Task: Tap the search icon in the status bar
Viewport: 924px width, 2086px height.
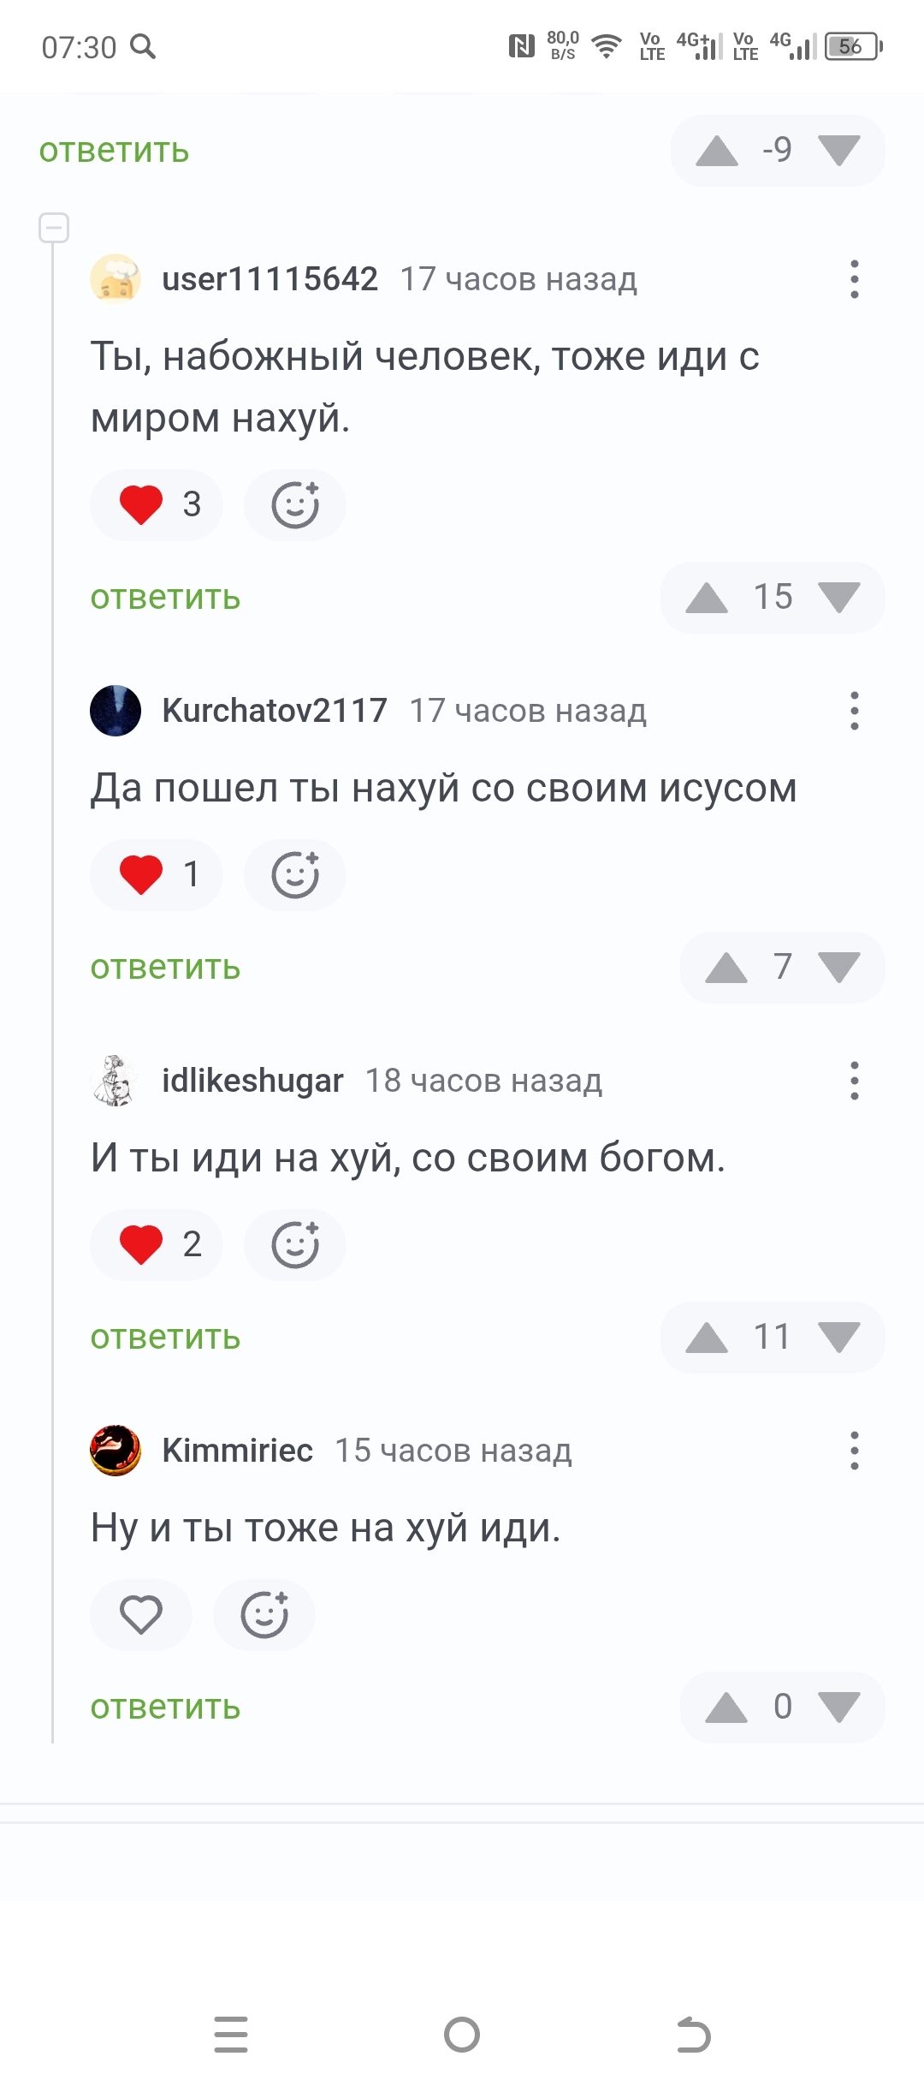Action: (143, 46)
